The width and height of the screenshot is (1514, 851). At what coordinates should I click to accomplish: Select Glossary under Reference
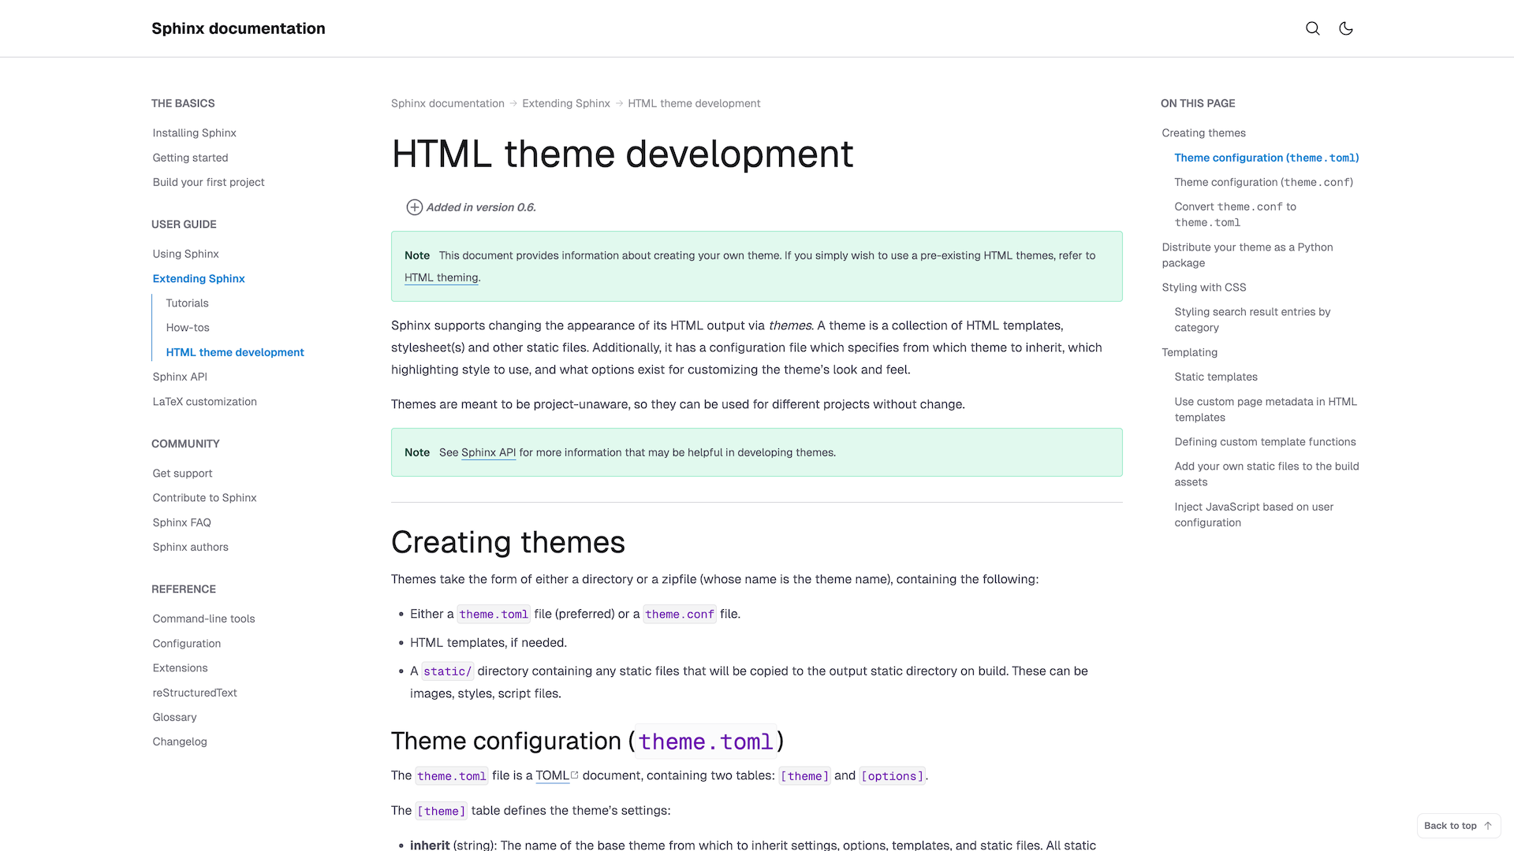pyautogui.click(x=174, y=717)
